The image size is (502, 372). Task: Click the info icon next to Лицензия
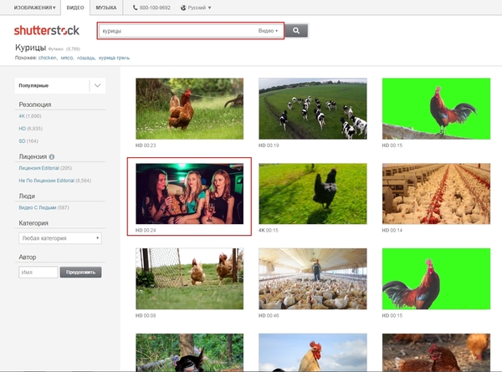coord(52,156)
